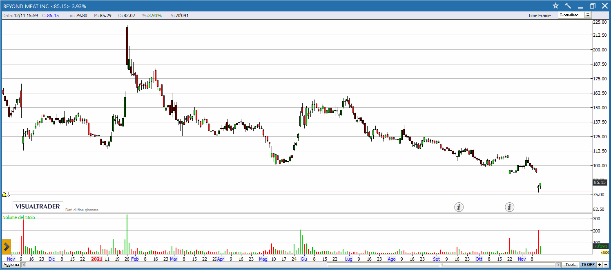Add chart to favorites with the star icon
Viewport: 611px width, 270px height.
click(x=555, y=6)
